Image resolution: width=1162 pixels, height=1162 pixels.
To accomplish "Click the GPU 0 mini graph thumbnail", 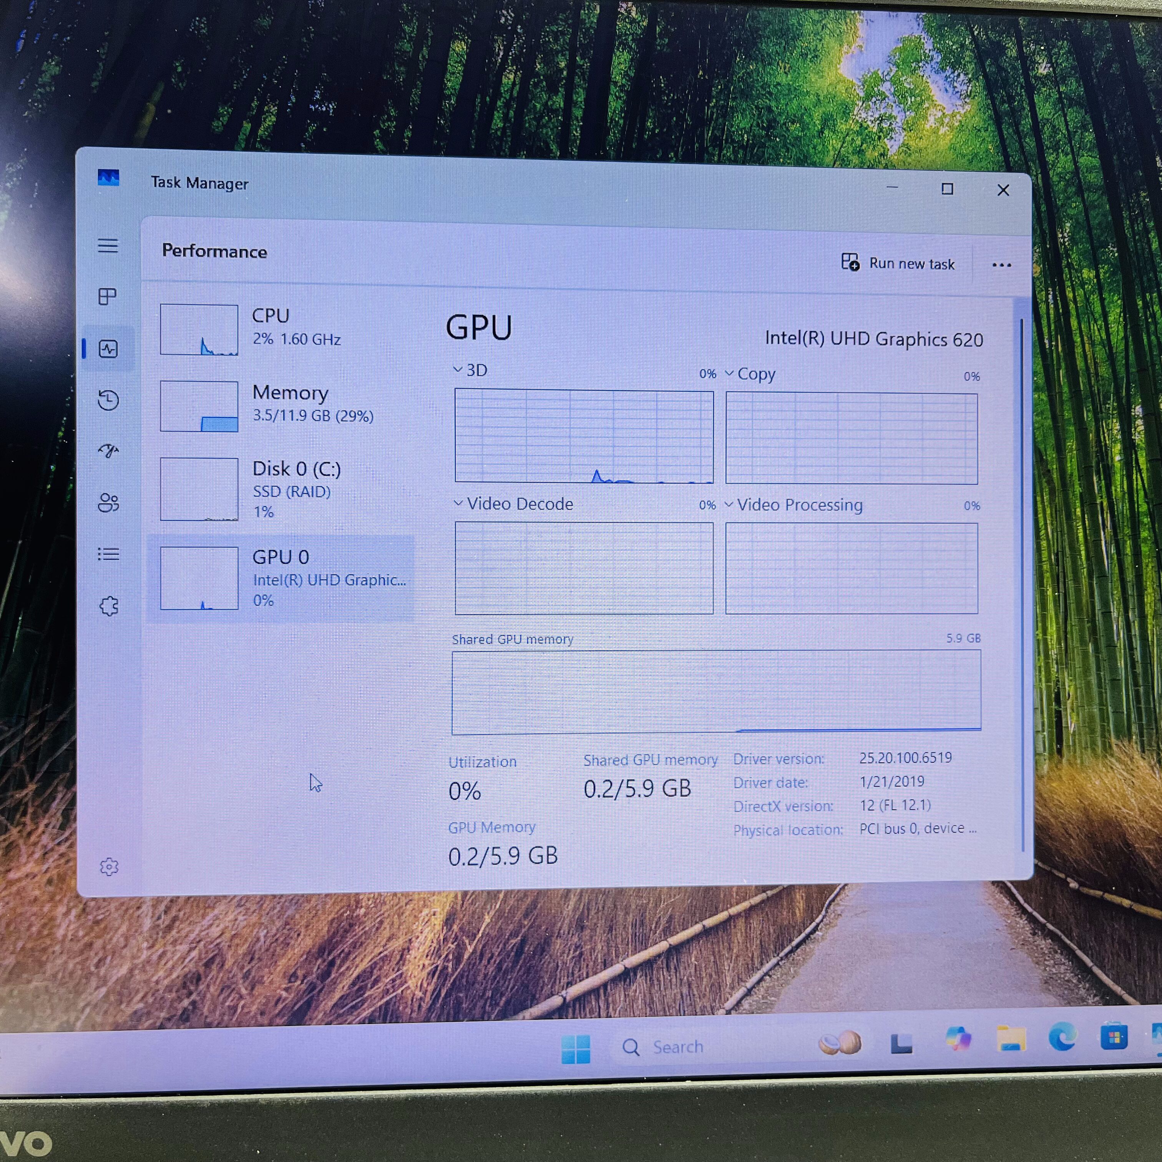I will (x=199, y=578).
